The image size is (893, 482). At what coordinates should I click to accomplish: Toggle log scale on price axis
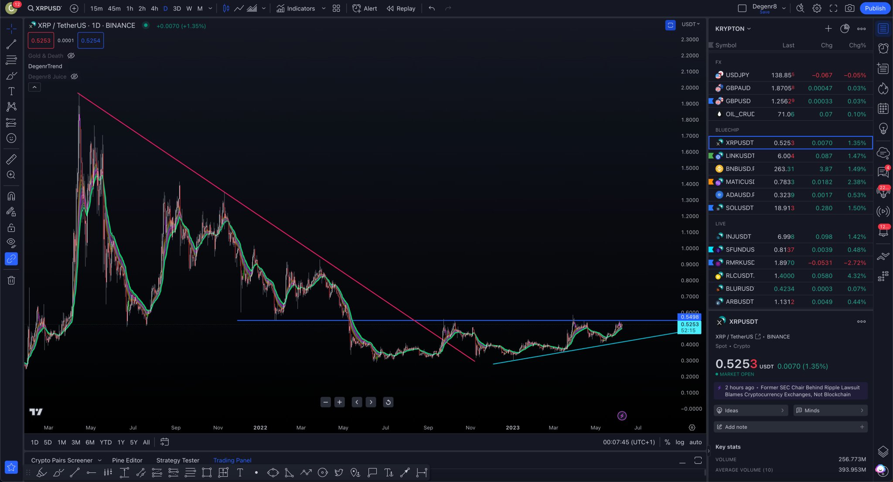point(680,442)
